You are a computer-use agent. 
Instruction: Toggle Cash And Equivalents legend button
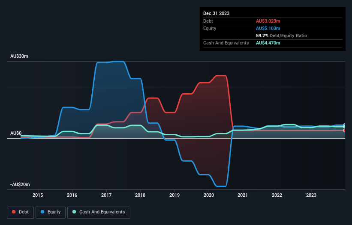tap(99, 212)
